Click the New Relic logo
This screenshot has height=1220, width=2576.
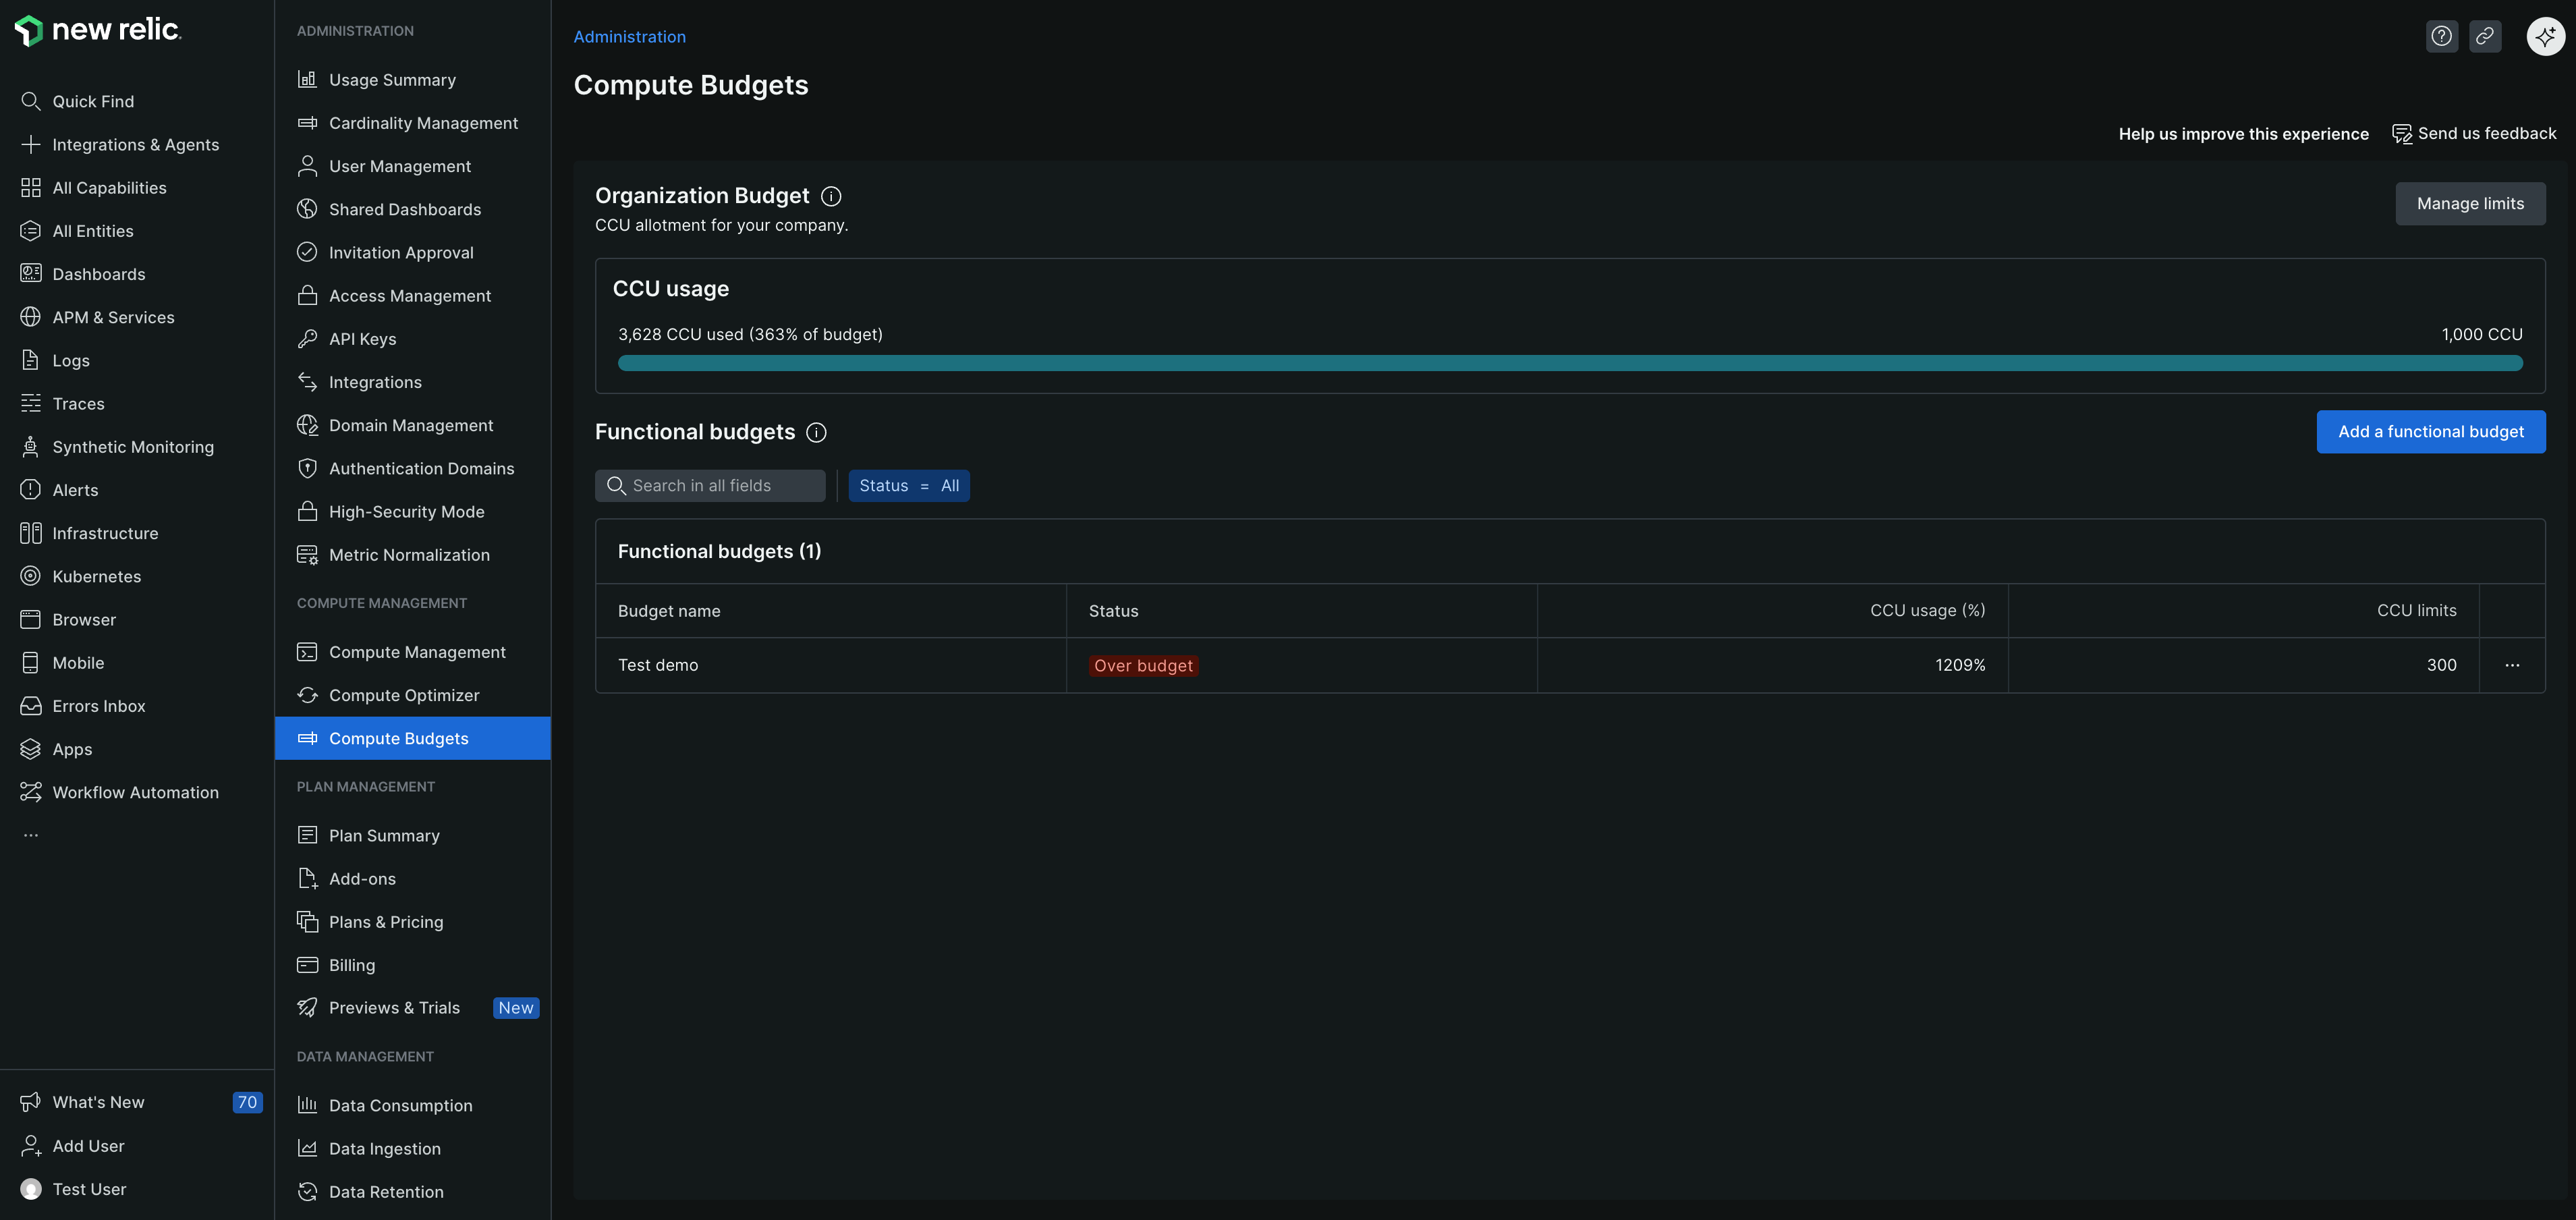98,30
